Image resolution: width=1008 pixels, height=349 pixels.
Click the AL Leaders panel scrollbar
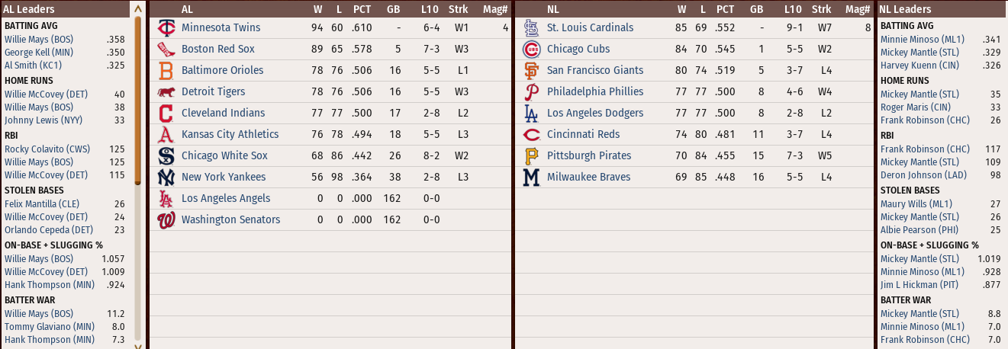137,99
